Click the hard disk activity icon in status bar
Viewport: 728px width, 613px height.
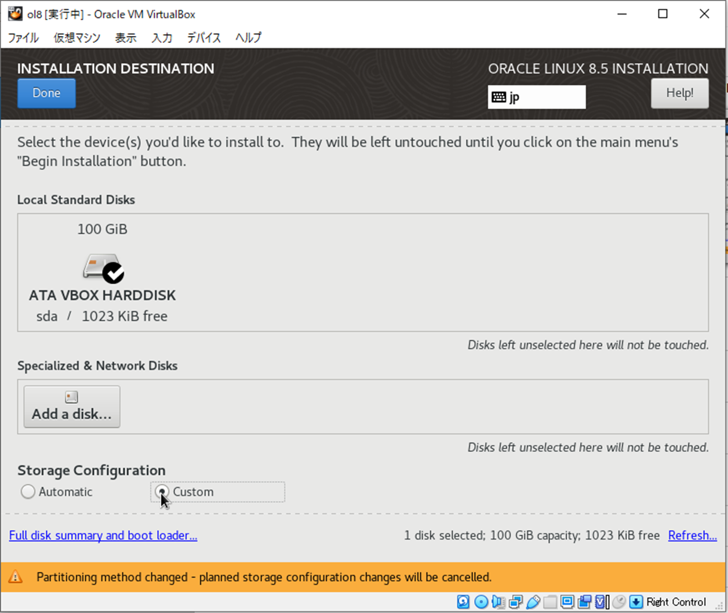coord(463,602)
